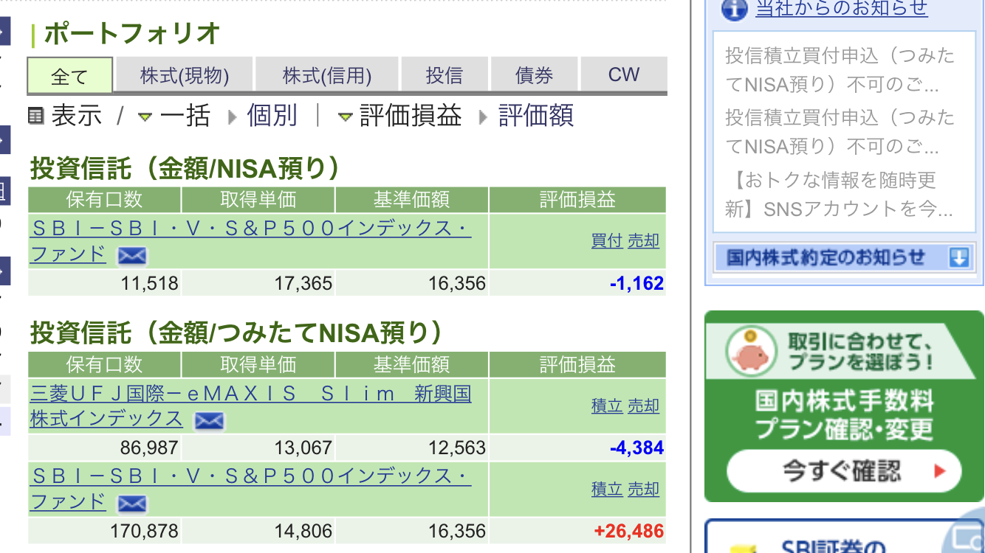Image resolution: width=985 pixels, height=553 pixels.
Task: Open the 債券 tab
Action: click(535, 75)
